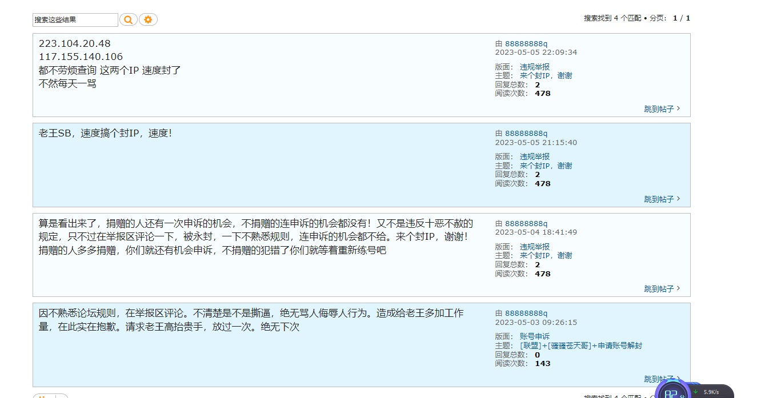The height and width of the screenshot is (398, 765).
Task: Open 违规举报 forum in third result
Action: [x=534, y=247]
